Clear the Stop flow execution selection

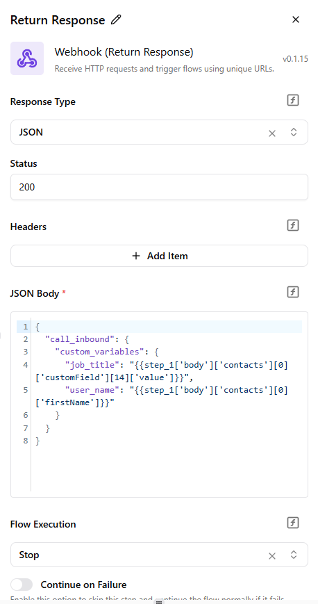click(272, 555)
